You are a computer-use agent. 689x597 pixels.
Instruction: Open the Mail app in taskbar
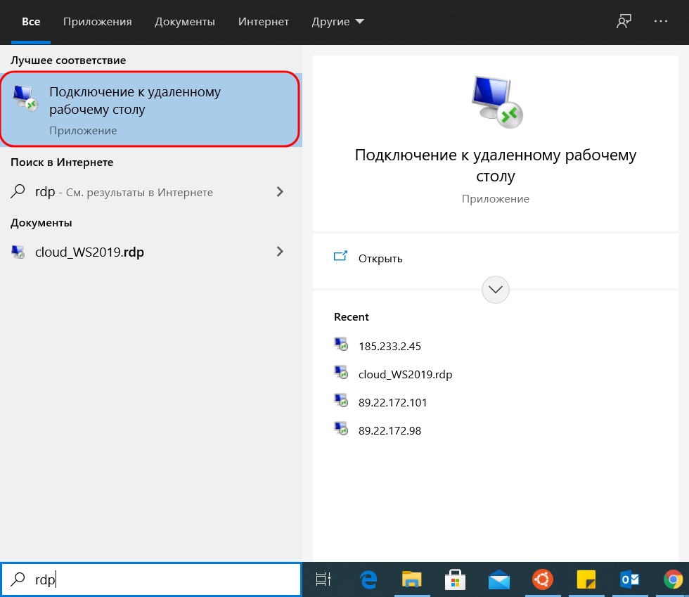498,579
